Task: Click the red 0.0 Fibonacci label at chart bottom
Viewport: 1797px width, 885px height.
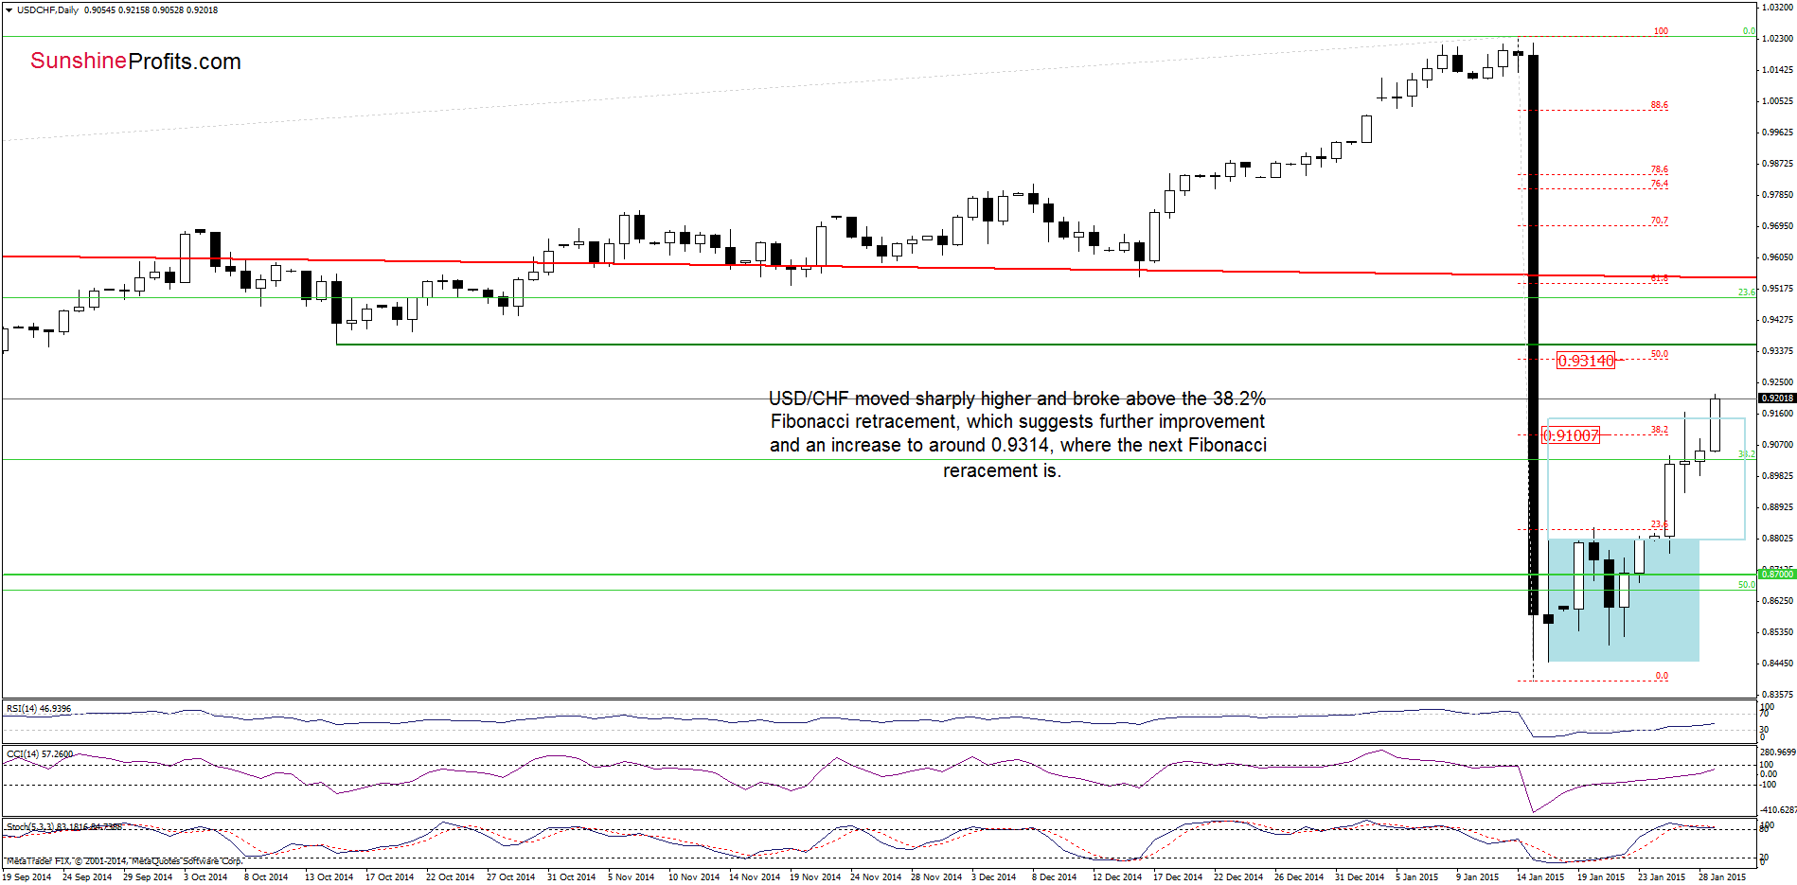Action: 1662,676
